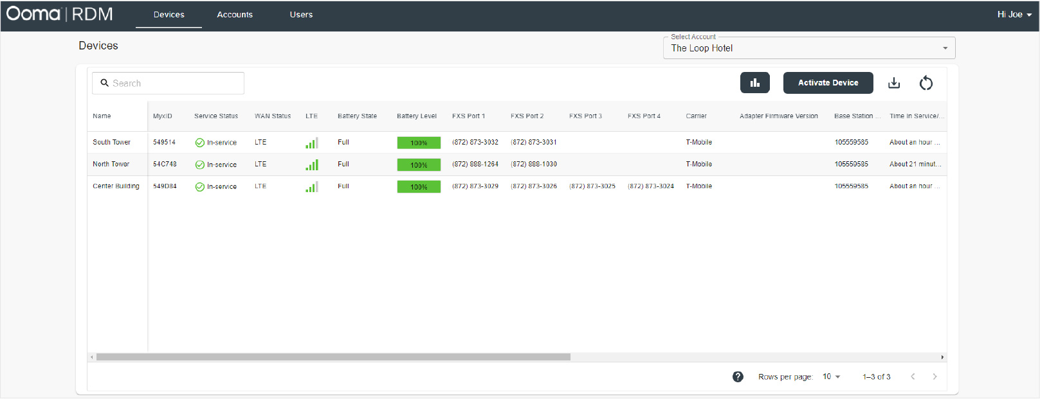Click the download export icon
The height and width of the screenshot is (399, 1040).
click(894, 83)
